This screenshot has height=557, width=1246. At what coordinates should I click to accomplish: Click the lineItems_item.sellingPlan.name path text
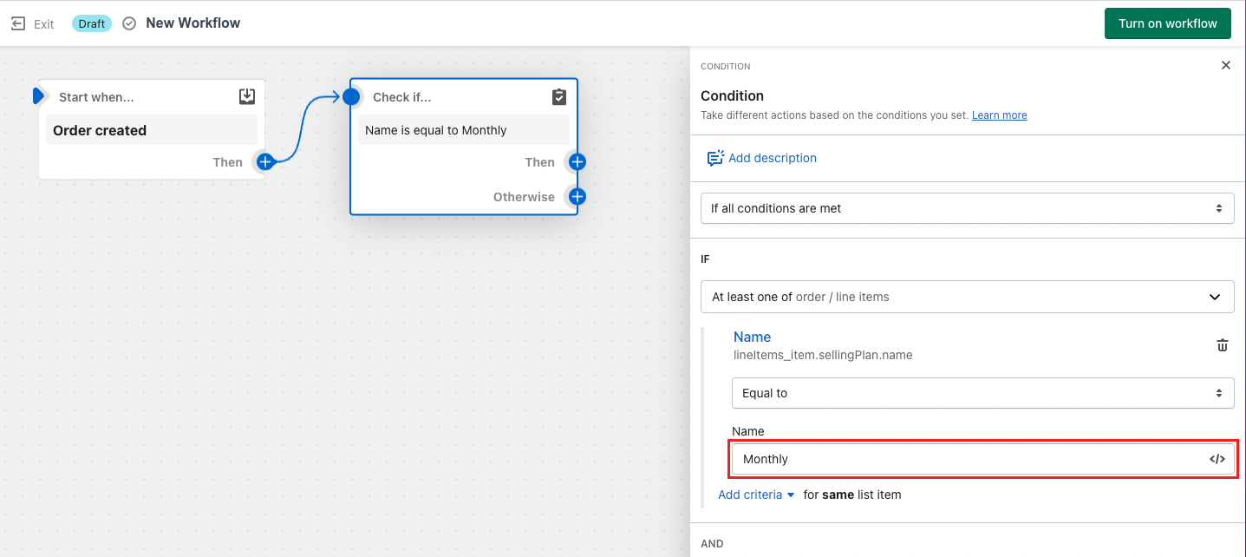(823, 355)
